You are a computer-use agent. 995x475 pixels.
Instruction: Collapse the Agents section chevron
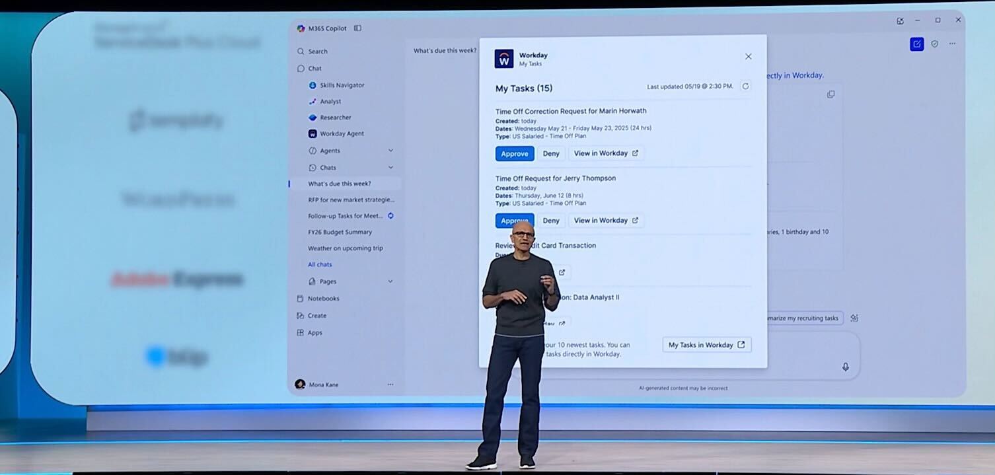pos(390,151)
